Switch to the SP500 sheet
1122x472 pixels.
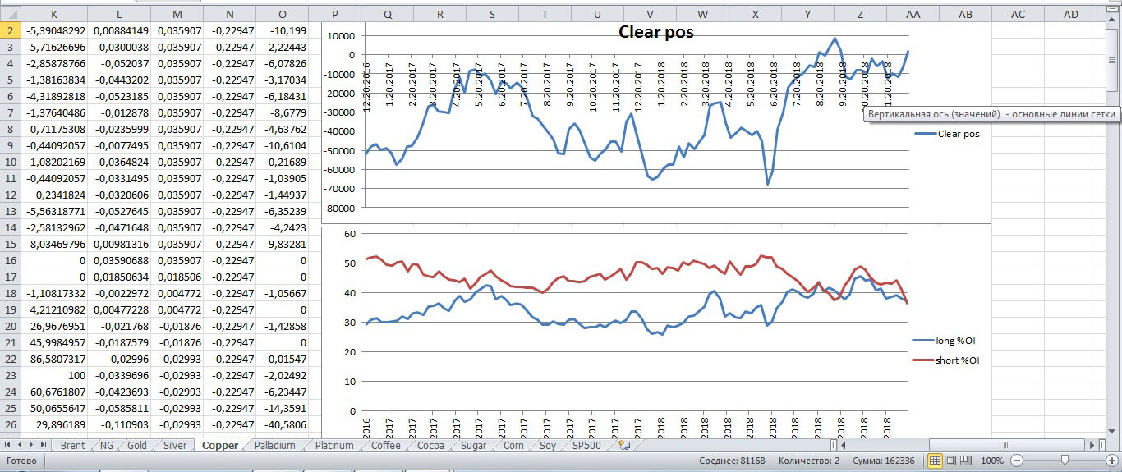[x=586, y=446]
